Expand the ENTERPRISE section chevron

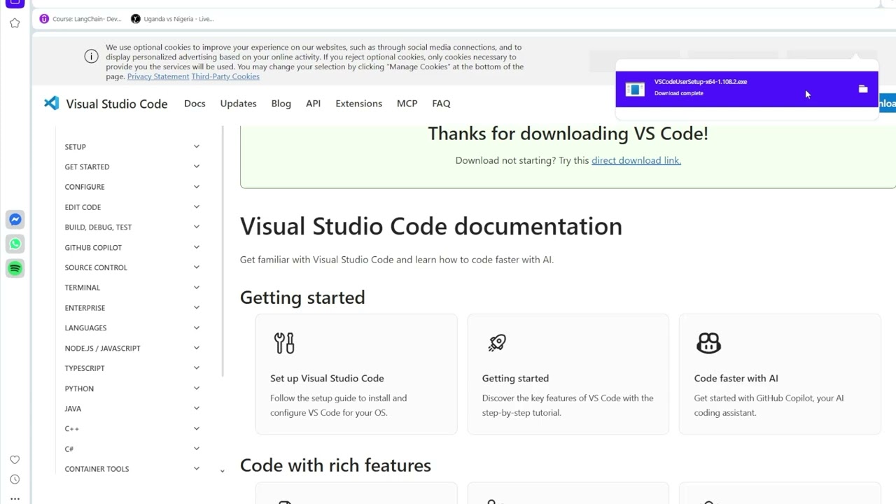[x=197, y=307]
